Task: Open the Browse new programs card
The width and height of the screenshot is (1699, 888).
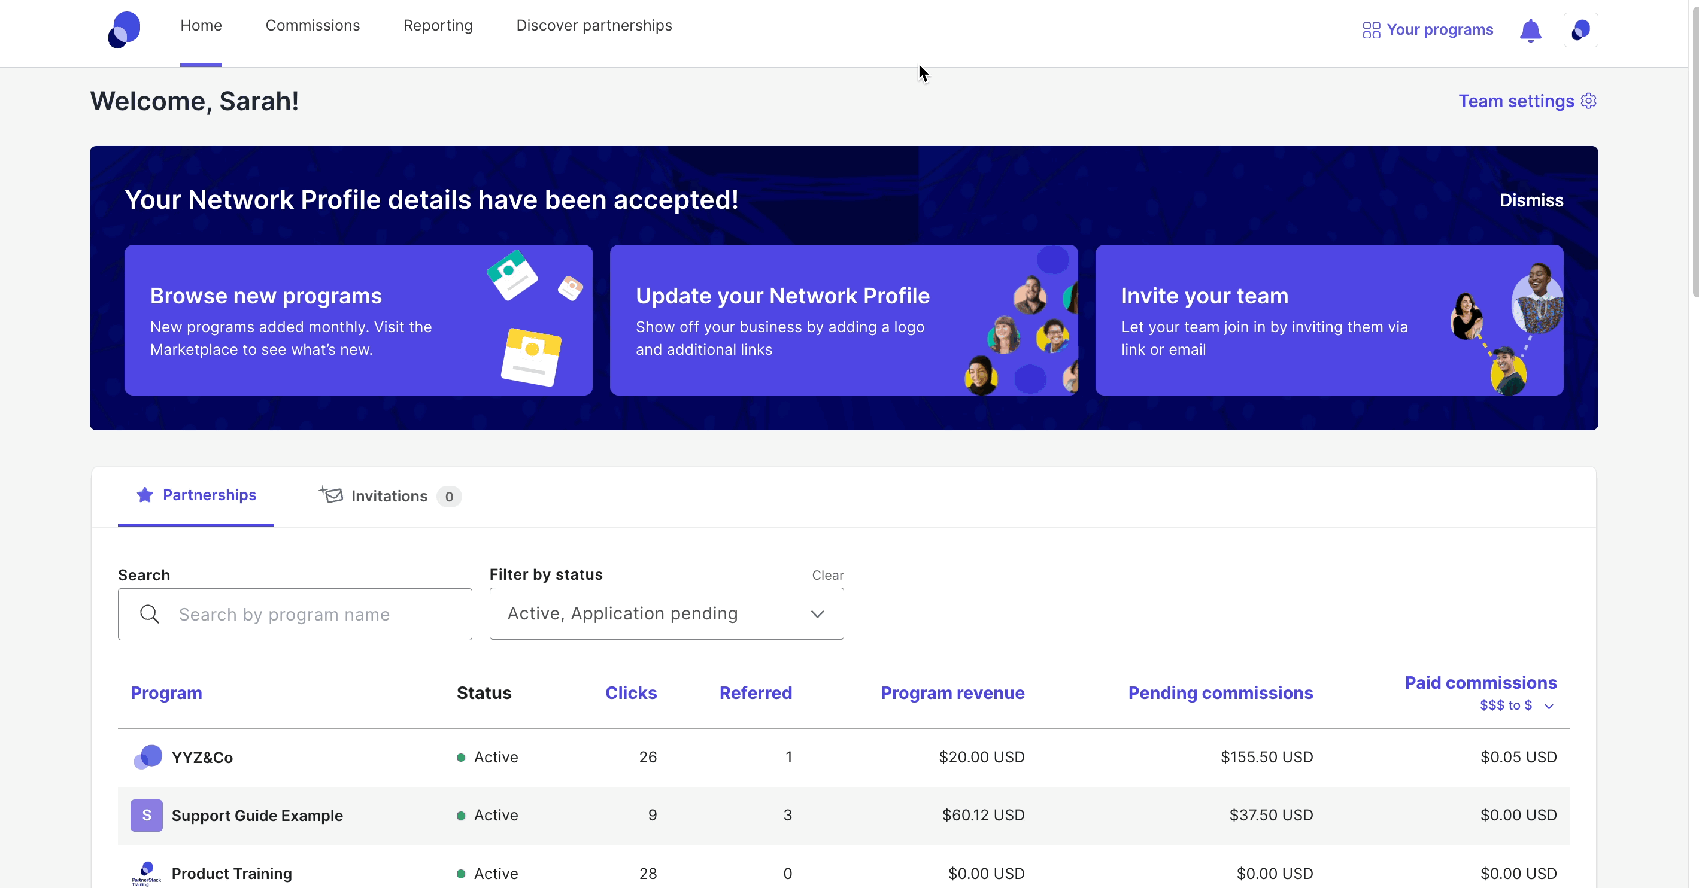Action: 358,320
